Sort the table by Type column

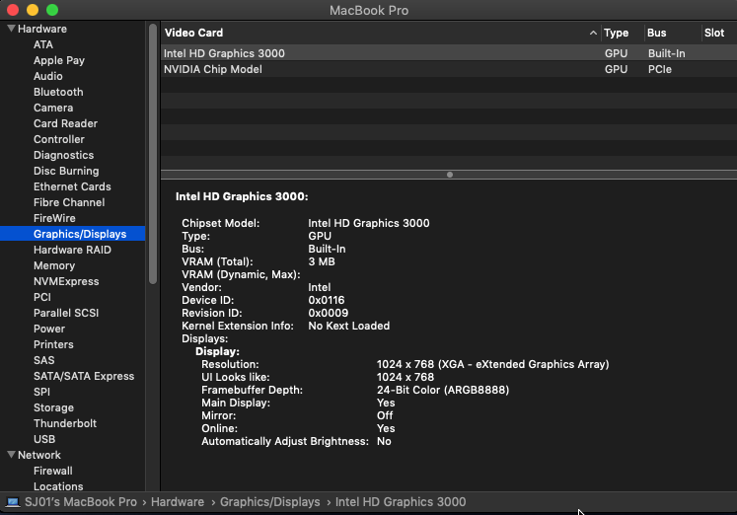(616, 33)
